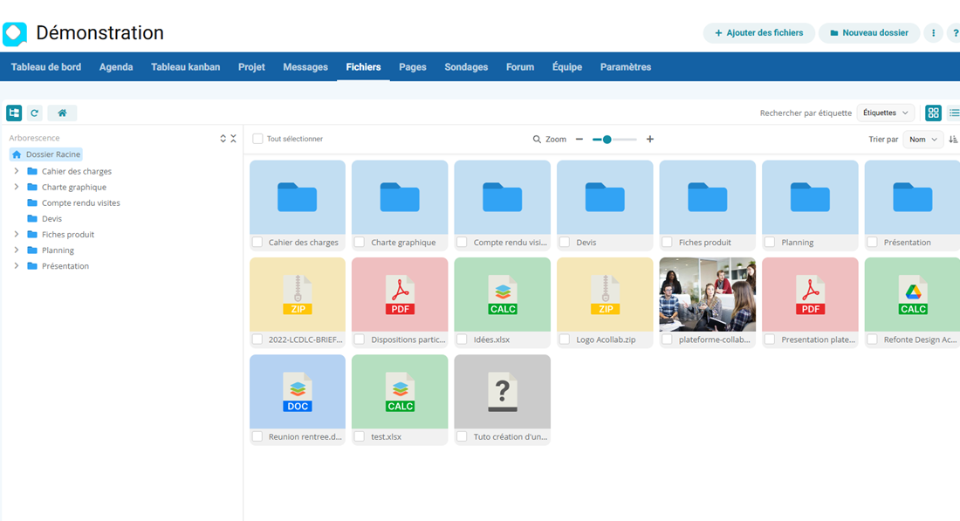Screen dimensions: 960x521
Task: Open the three-dot more options menu
Action: click(933, 33)
